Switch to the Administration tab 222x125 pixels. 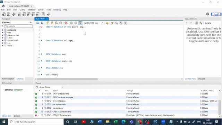click(8, 79)
